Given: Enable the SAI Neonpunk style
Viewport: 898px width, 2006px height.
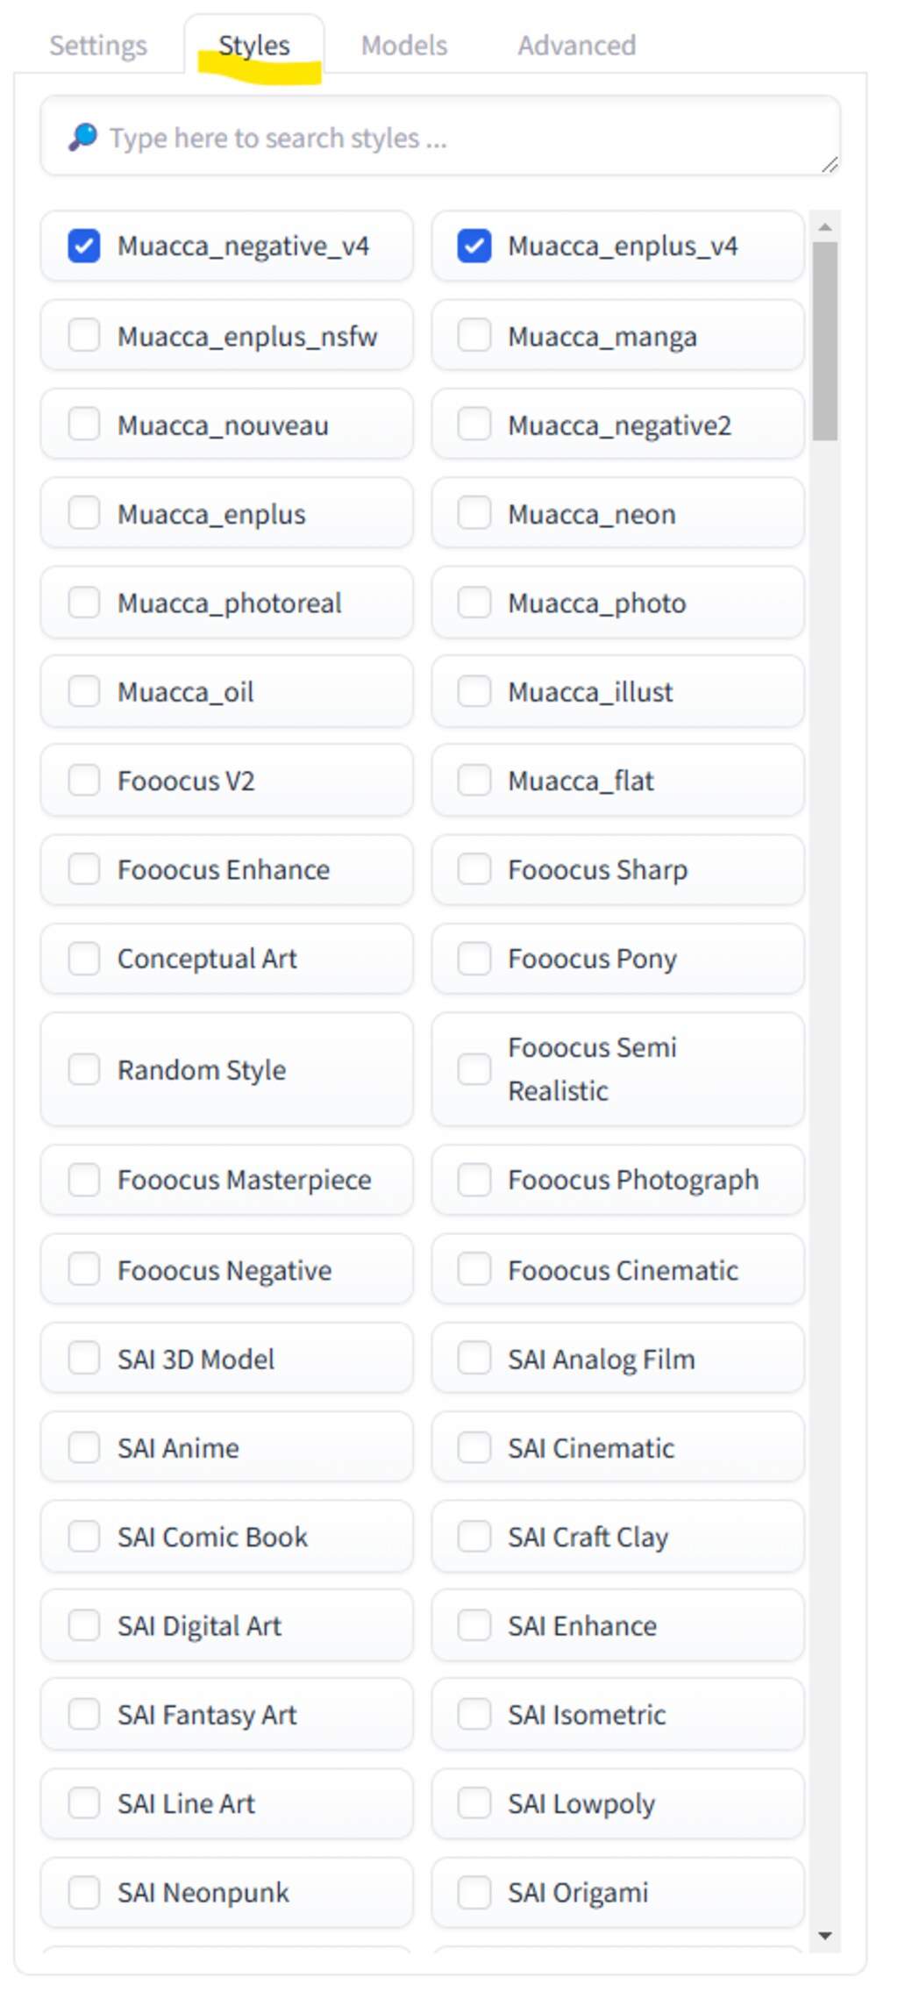Looking at the screenshot, I should (x=84, y=1892).
